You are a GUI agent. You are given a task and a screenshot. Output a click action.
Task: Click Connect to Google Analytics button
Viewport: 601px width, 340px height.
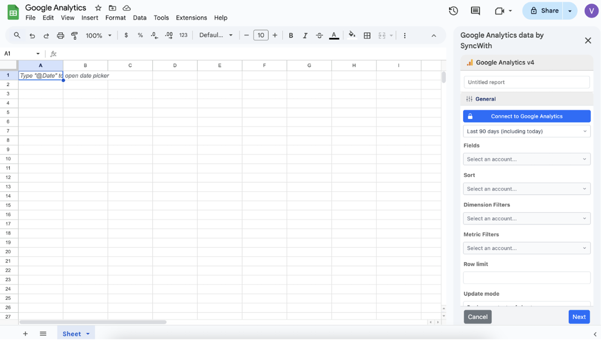click(526, 116)
